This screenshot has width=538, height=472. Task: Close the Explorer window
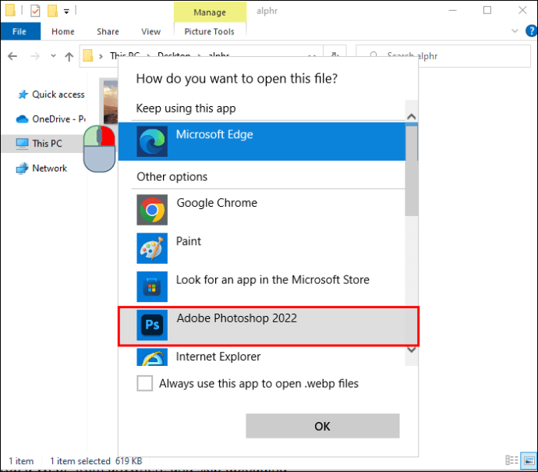click(x=522, y=10)
